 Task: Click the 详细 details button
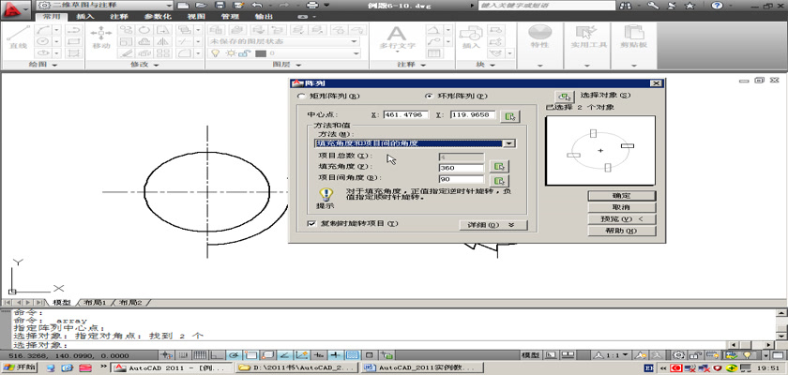pyautogui.click(x=493, y=225)
